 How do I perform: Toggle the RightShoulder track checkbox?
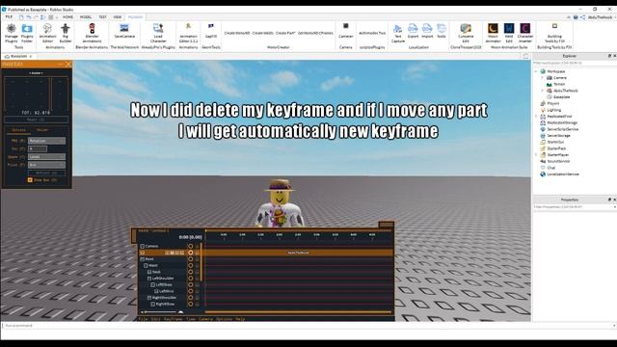point(149,298)
